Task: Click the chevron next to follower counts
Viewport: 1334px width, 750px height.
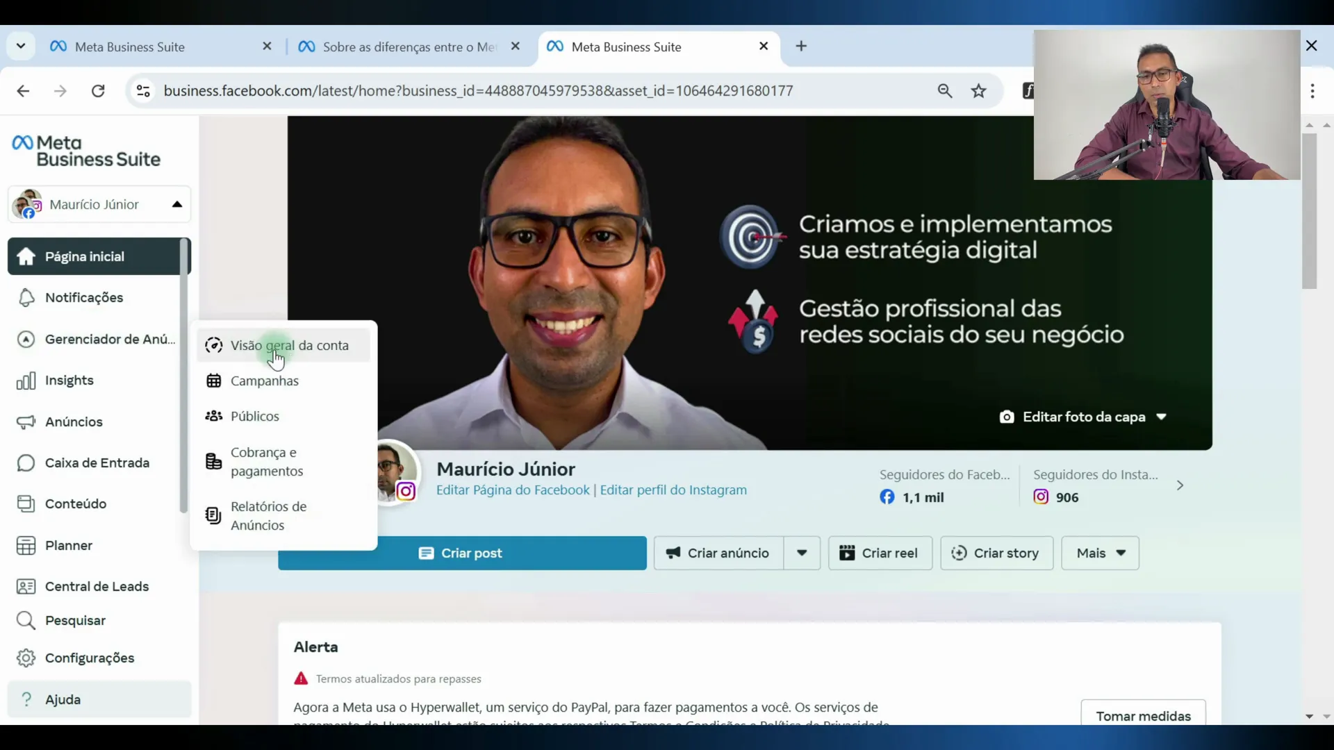Action: coord(1180,485)
